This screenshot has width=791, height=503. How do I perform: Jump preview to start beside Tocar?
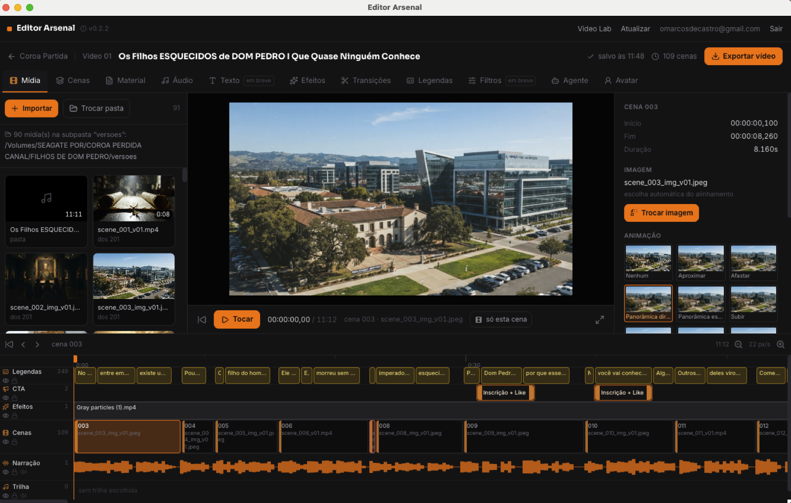[x=202, y=320]
